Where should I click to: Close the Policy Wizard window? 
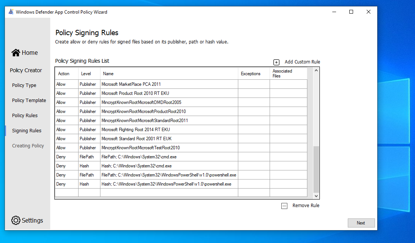pos(369,12)
